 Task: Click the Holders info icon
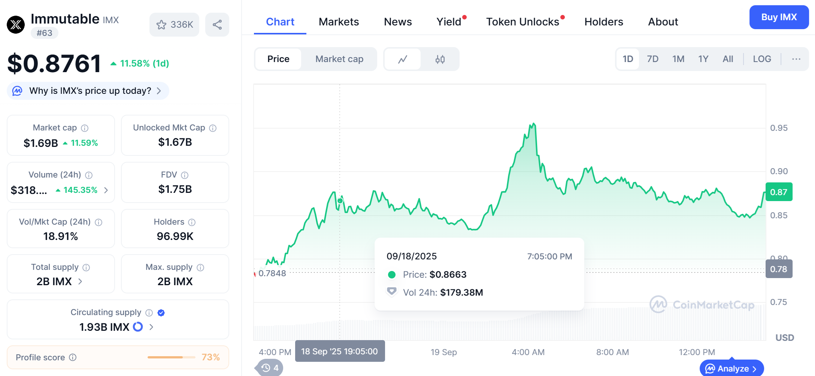pyautogui.click(x=192, y=222)
